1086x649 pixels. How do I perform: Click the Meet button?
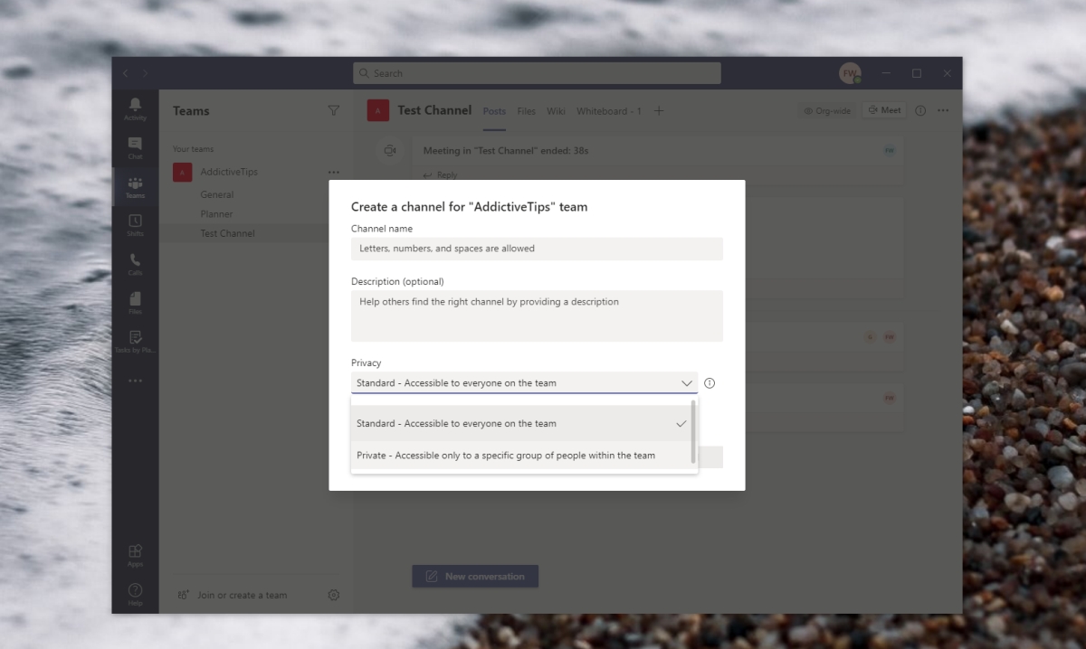tap(884, 110)
